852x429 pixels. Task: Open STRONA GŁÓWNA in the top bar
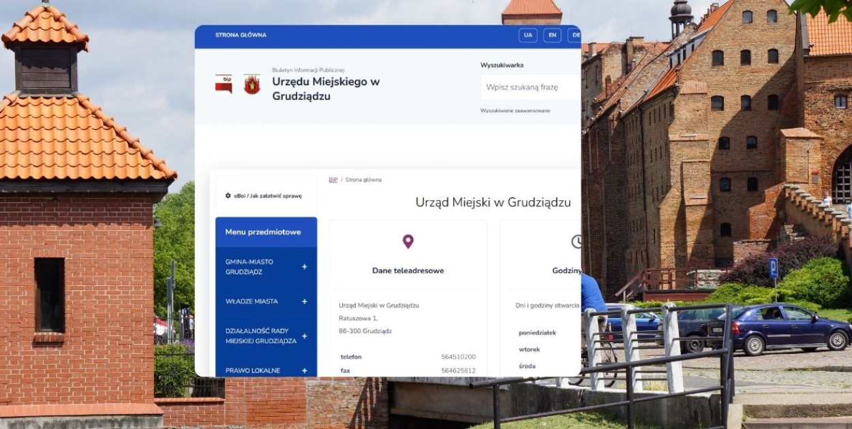click(x=241, y=35)
